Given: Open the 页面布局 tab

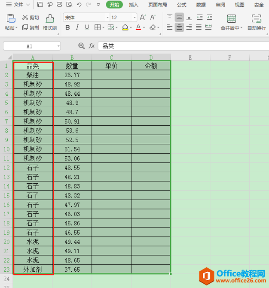Looking at the screenshot, I should [x=158, y=5].
